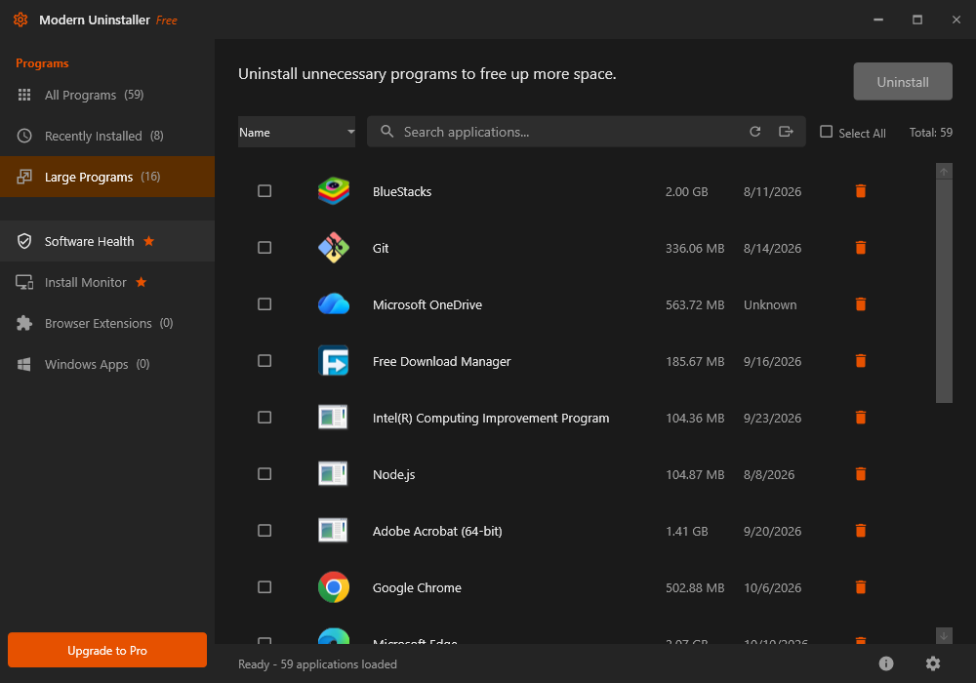Click the Intel Computing Improvement Program icon
Screen dimensions: 976x683
333,418
